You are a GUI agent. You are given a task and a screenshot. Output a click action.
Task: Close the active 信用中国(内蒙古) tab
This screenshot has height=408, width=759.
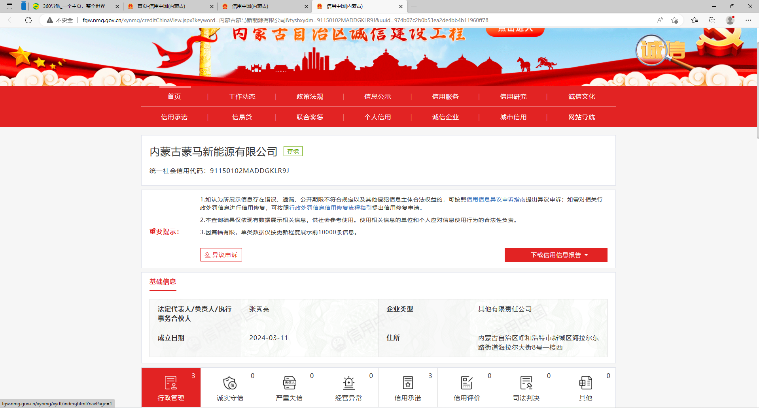tap(401, 6)
